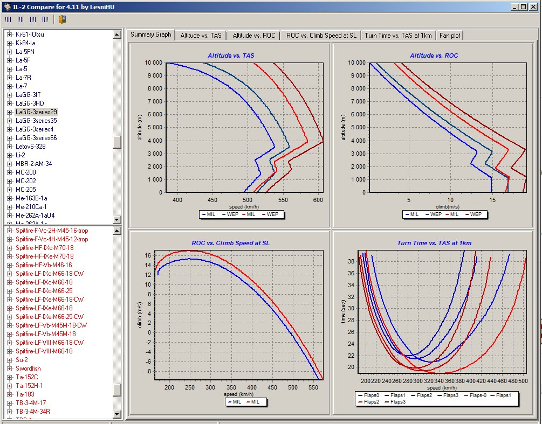Expand the La-5FN tree node
Image resolution: width=542 pixels, height=424 pixels.
click(x=9, y=52)
